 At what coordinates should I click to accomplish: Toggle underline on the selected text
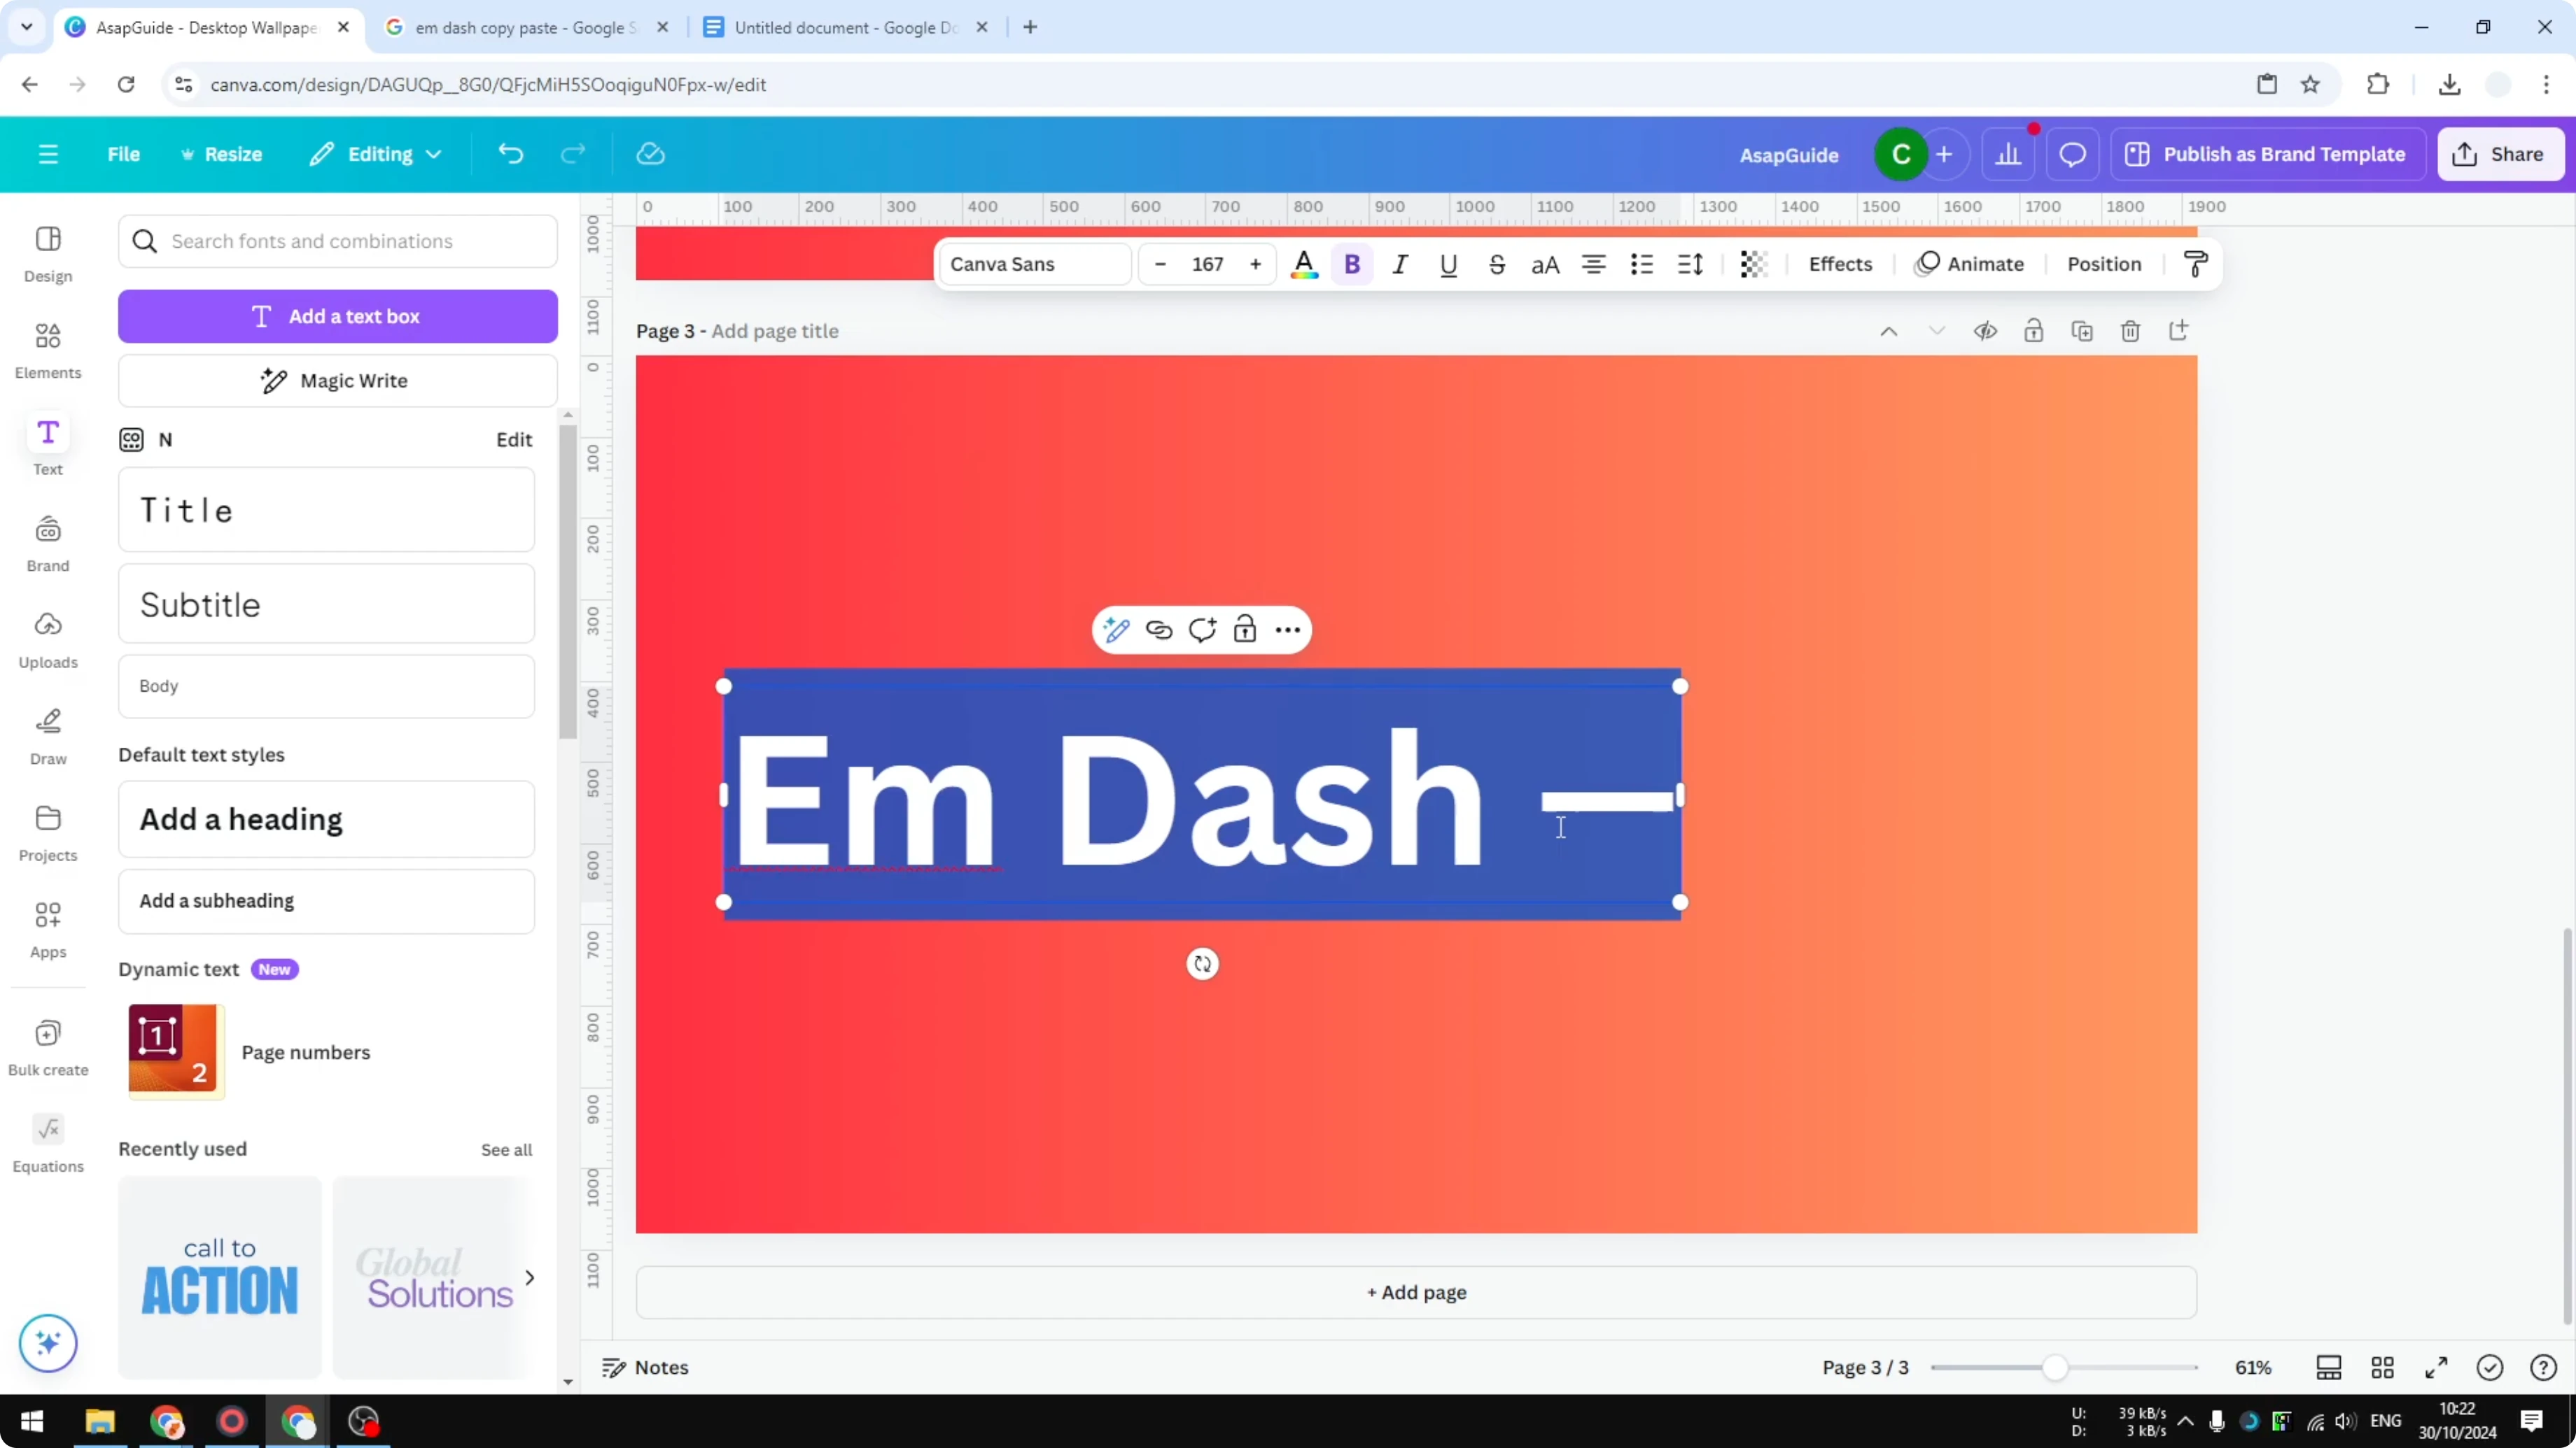point(1449,264)
